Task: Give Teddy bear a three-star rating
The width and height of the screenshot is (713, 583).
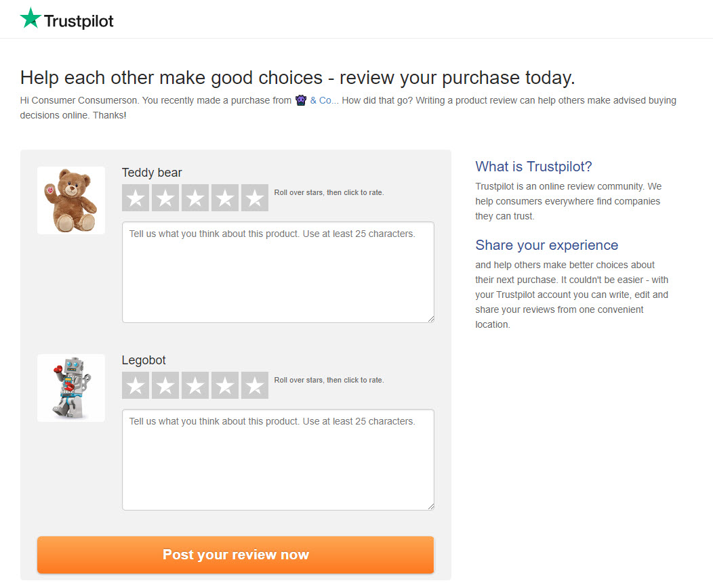Action: click(x=195, y=198)
